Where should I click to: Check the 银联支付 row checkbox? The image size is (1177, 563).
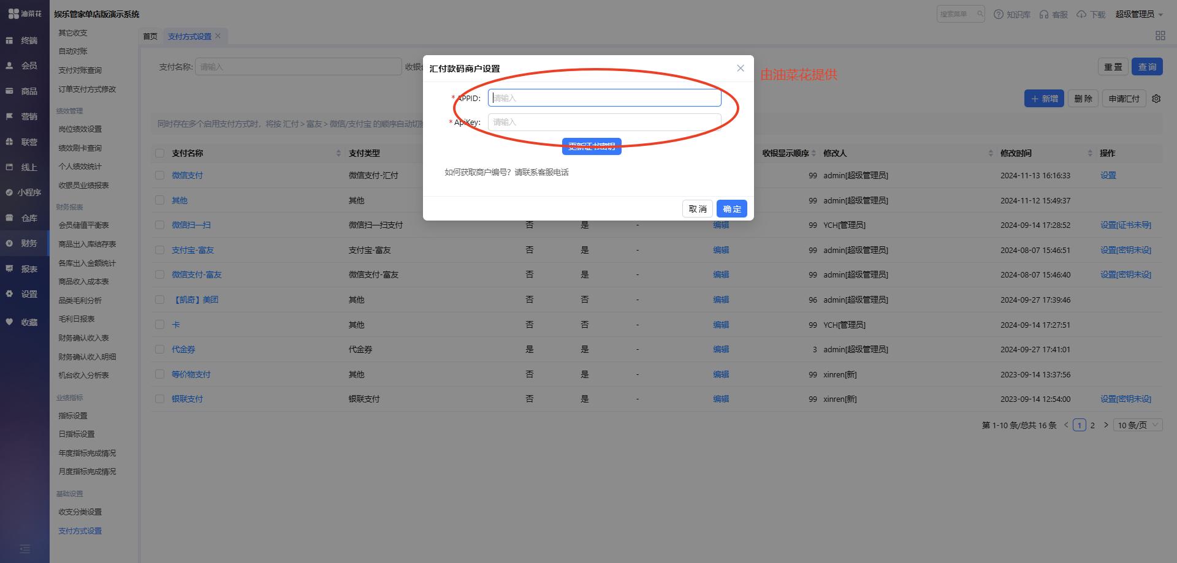pyautogui.click(x=160, y=399)
